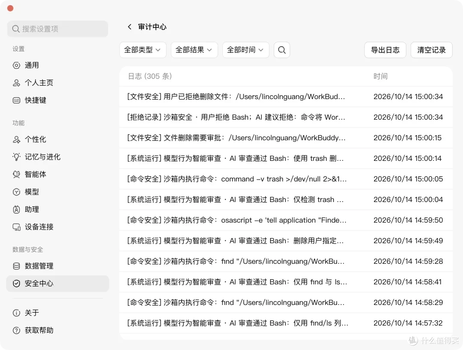
Task: Select 快捷键 sidebar item
Action: (57, 100)
